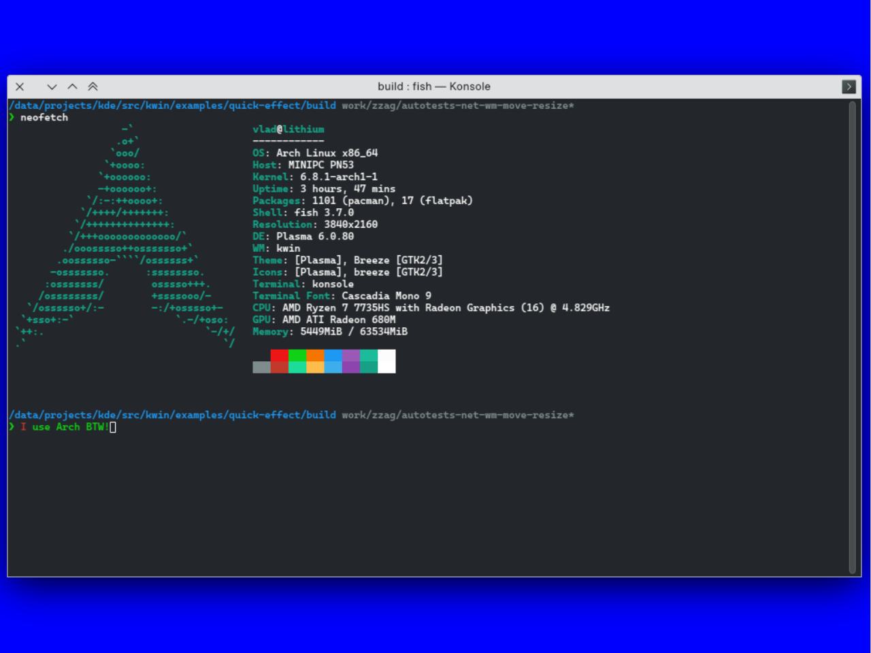Maximize the Konsole window
This screenshot has height=653, width=871.
(x=72, y=86)
